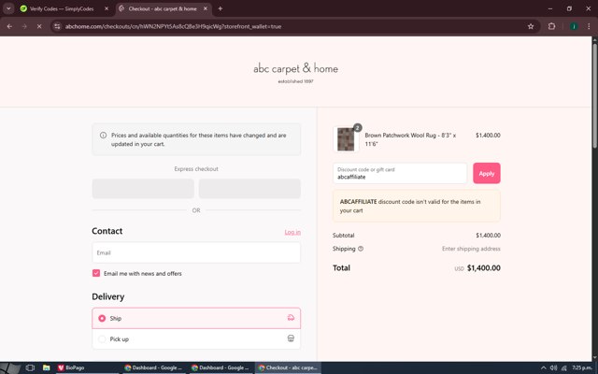The height and width of the screenshot is (374, 598).
Task: Stop loading the page
Action: pos(39,26)
